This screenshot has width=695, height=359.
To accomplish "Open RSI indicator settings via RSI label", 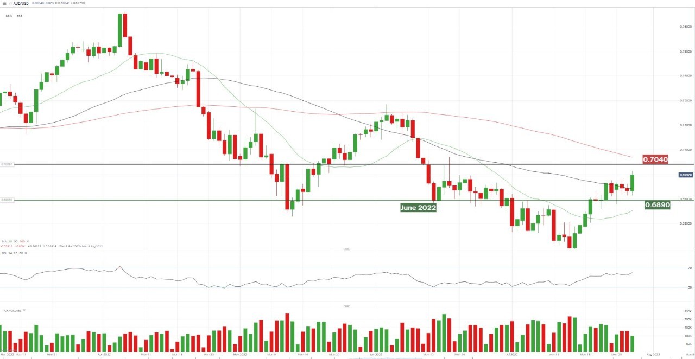I will [4, 253].
